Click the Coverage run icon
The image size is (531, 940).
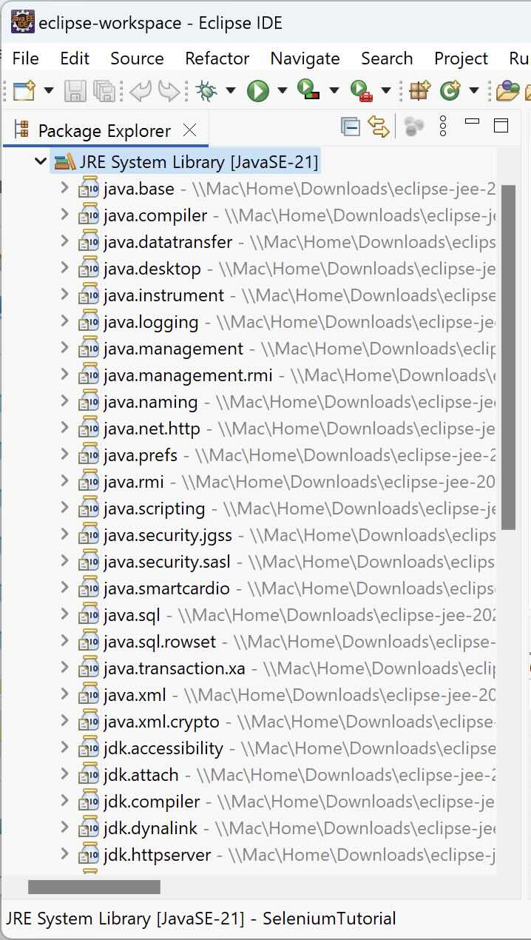pos(308,90)
